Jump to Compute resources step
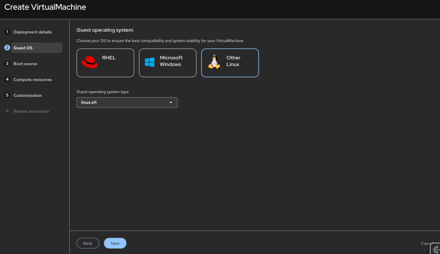Image resolution: width=440 pixels, height=254 pixels. (33, 80)
